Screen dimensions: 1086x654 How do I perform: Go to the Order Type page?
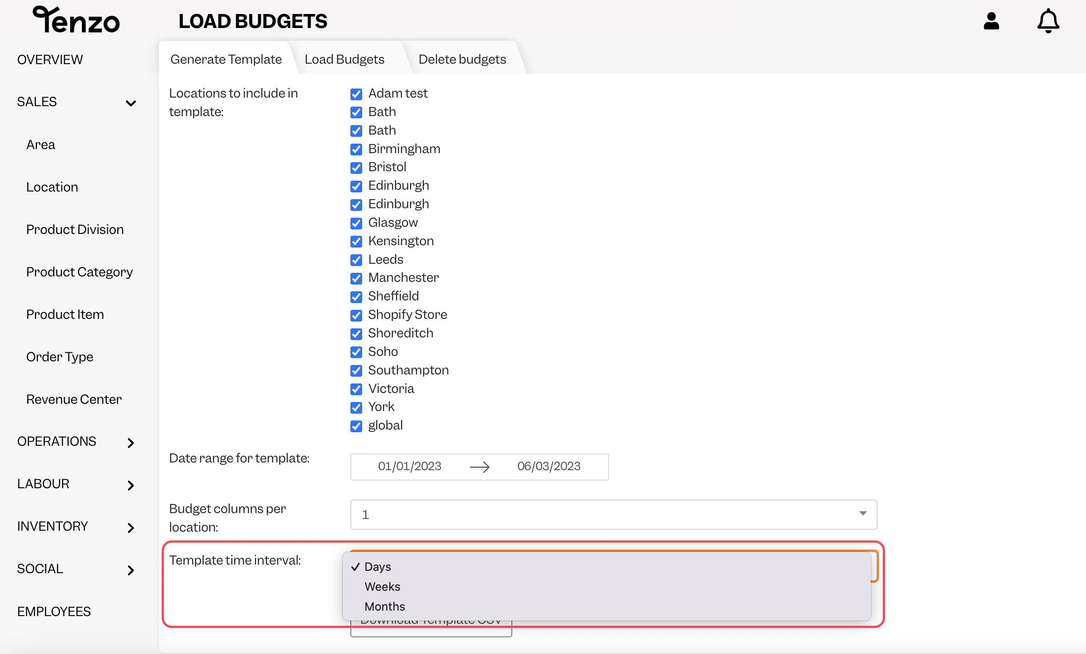tap(60, 357)
